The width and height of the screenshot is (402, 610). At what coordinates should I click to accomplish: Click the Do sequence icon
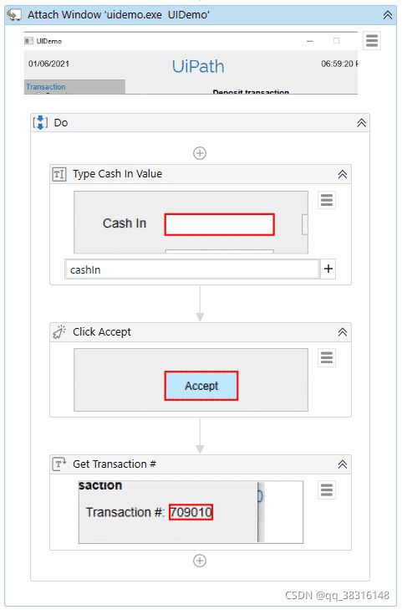tap(40, 122)
